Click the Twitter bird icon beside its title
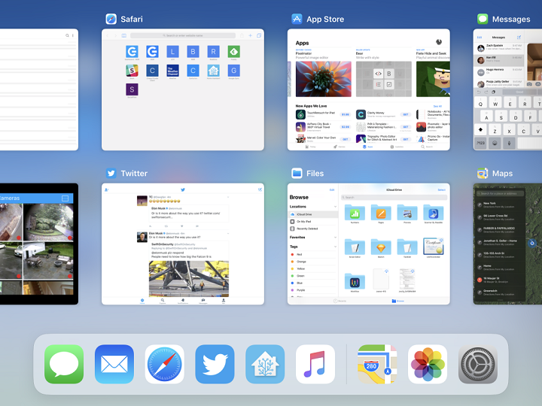 pos(111,173)
